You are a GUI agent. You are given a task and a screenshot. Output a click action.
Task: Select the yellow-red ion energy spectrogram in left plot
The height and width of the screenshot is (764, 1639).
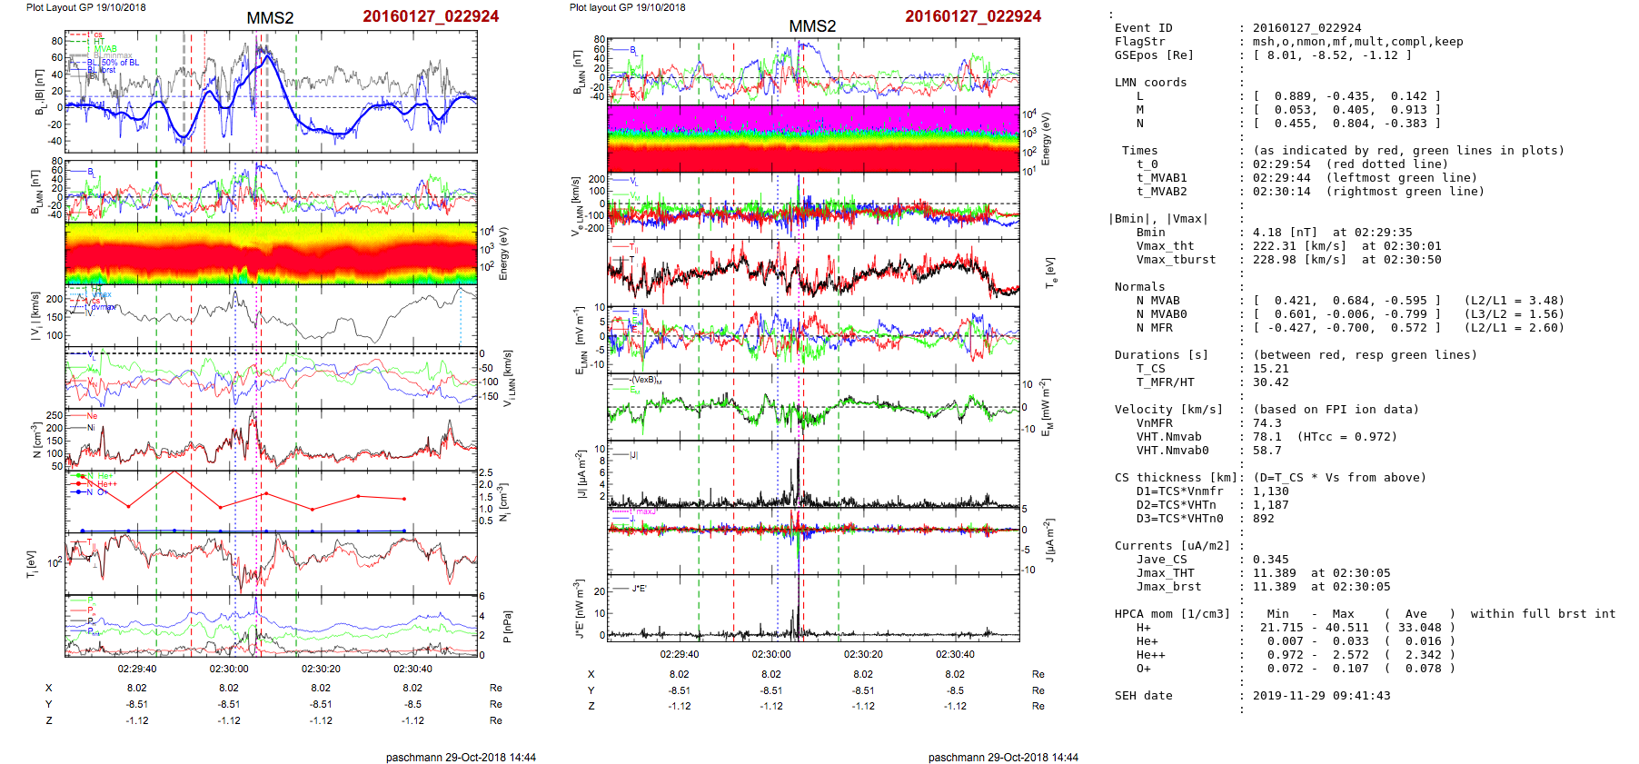tap(271, 253)
